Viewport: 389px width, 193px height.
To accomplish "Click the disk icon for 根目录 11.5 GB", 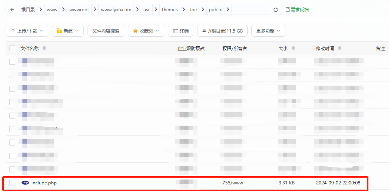I will click(204, 31).
